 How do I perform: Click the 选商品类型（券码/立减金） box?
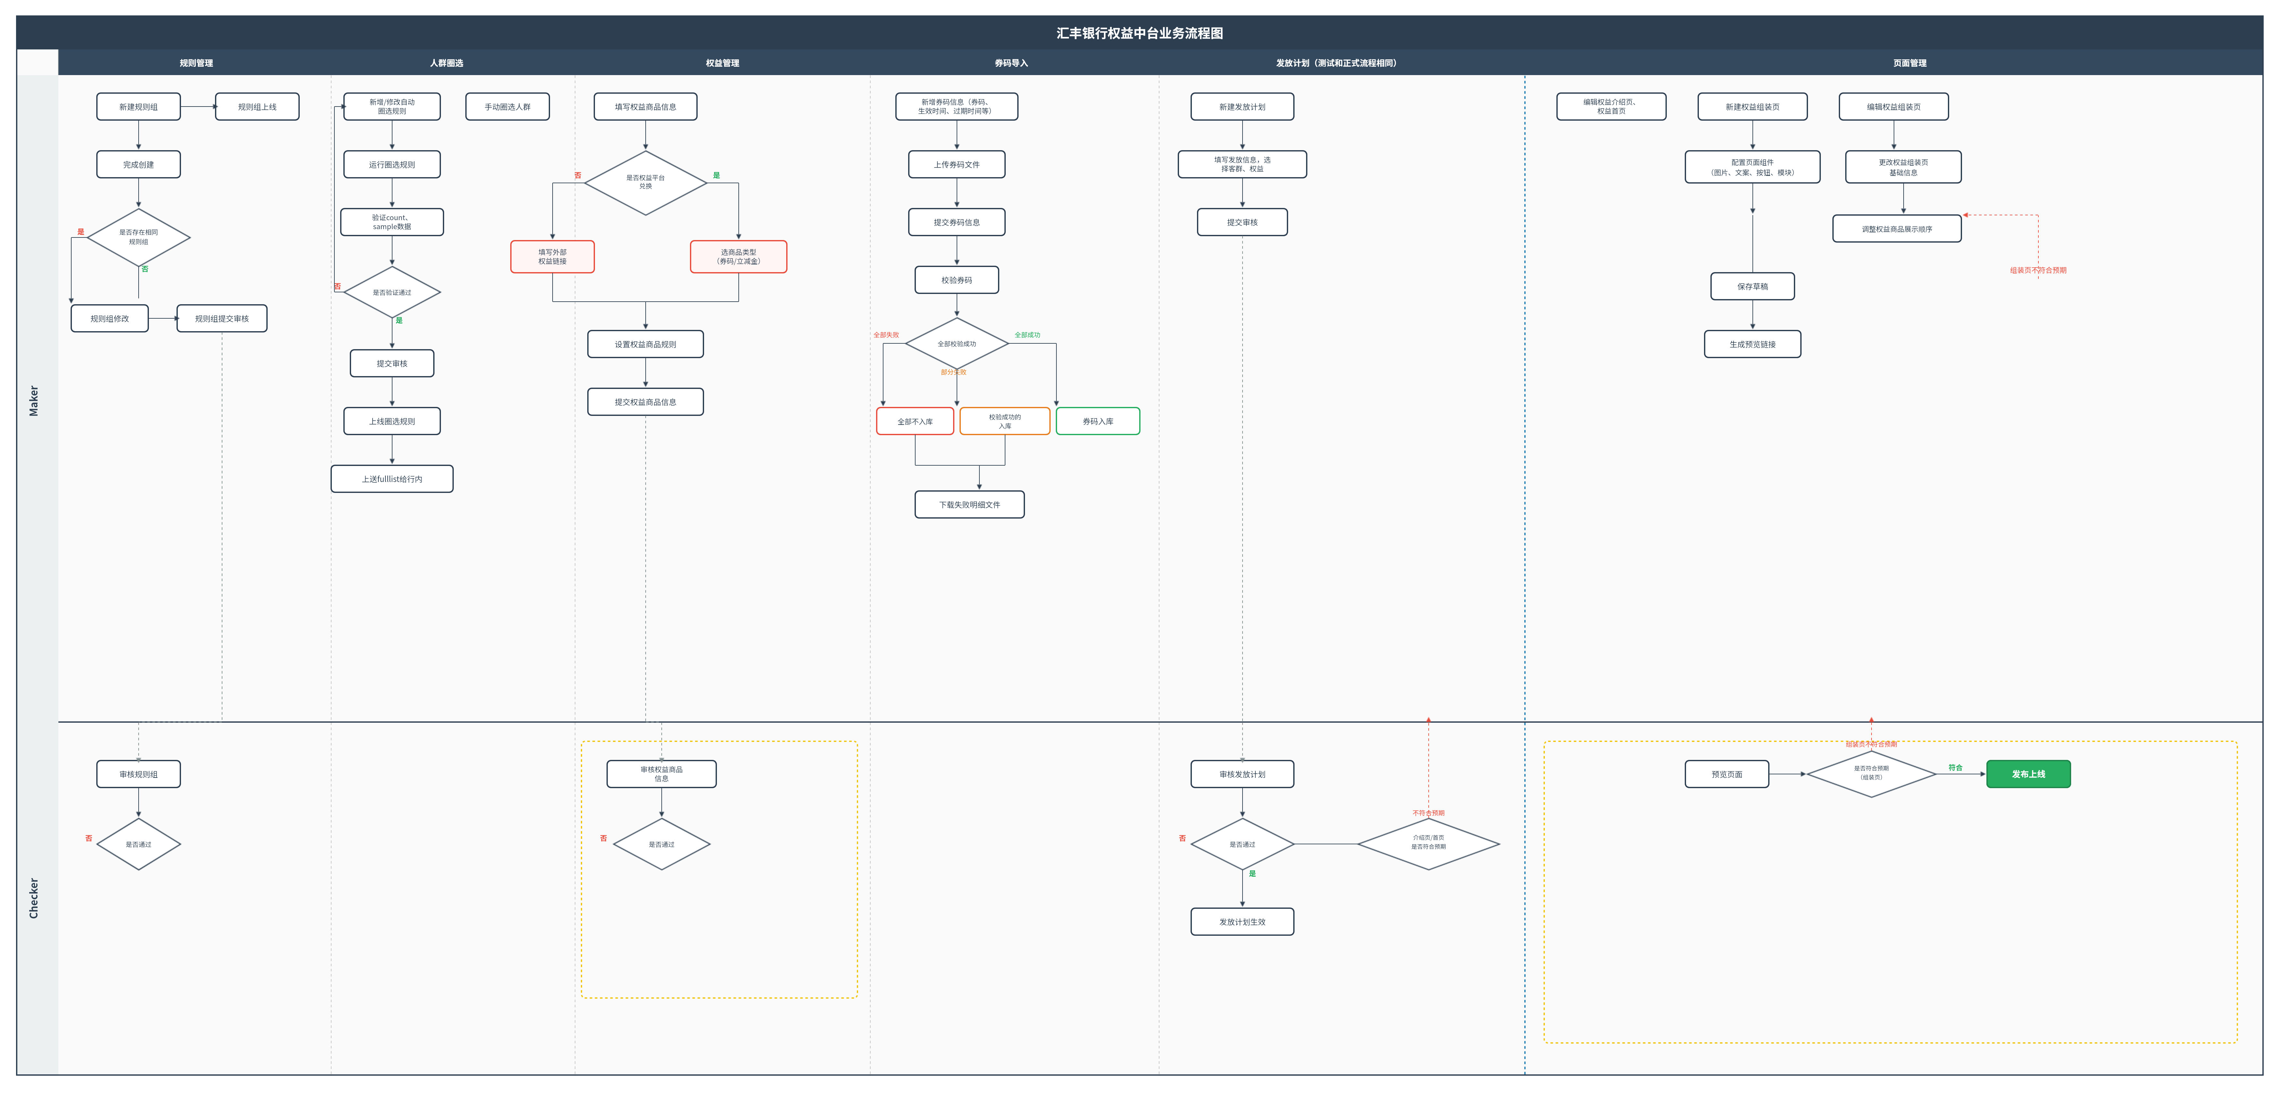pyautogui.click(x=738, y=257)
